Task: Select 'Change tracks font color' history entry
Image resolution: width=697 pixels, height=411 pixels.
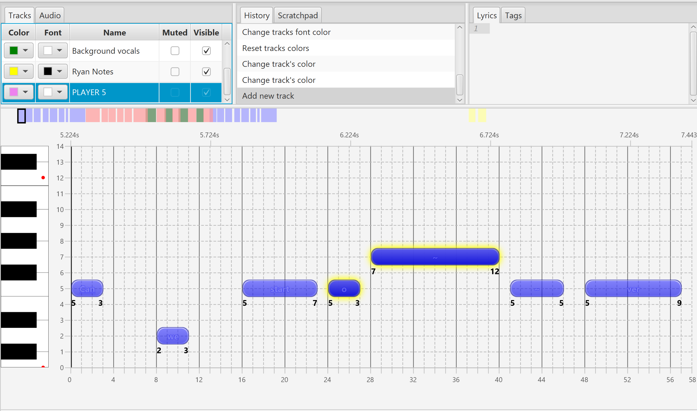Action: pos(286,32)
